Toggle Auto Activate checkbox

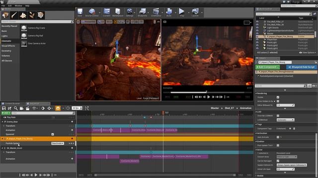(278, 137)
